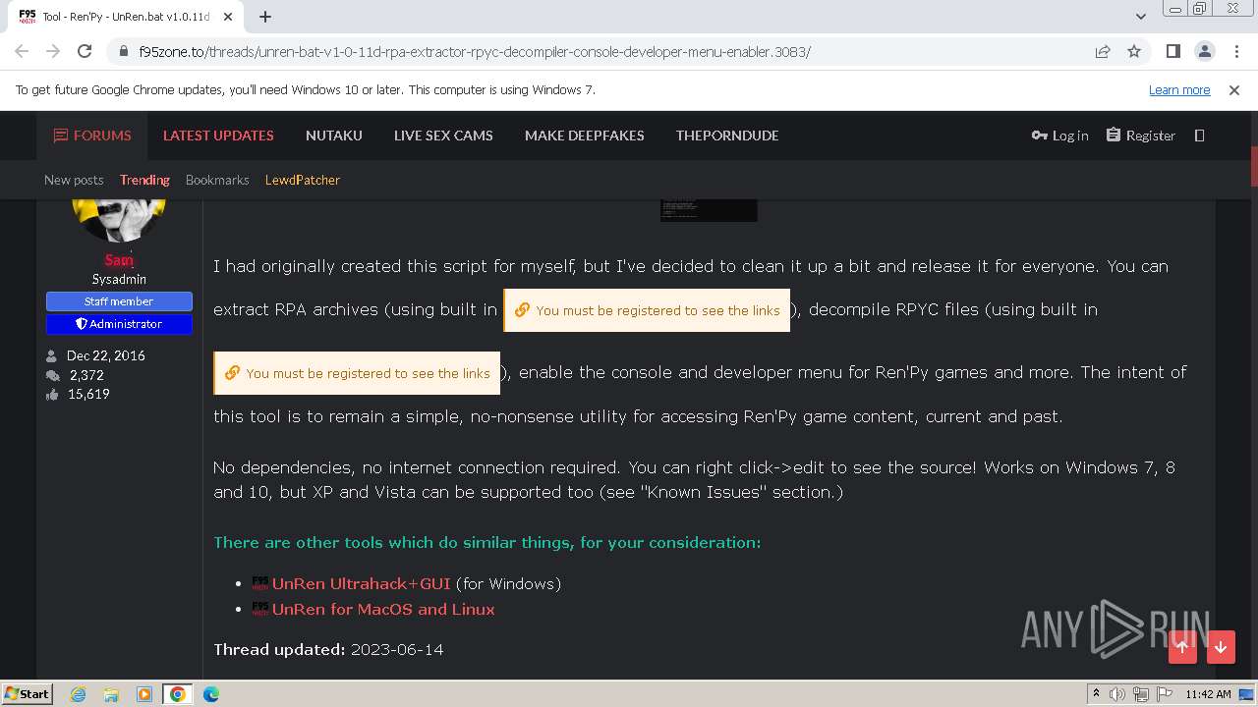Click the scroll-to-top arrow button
The height and width of the screenshot is (707, 1258).
coord(1182,647)
